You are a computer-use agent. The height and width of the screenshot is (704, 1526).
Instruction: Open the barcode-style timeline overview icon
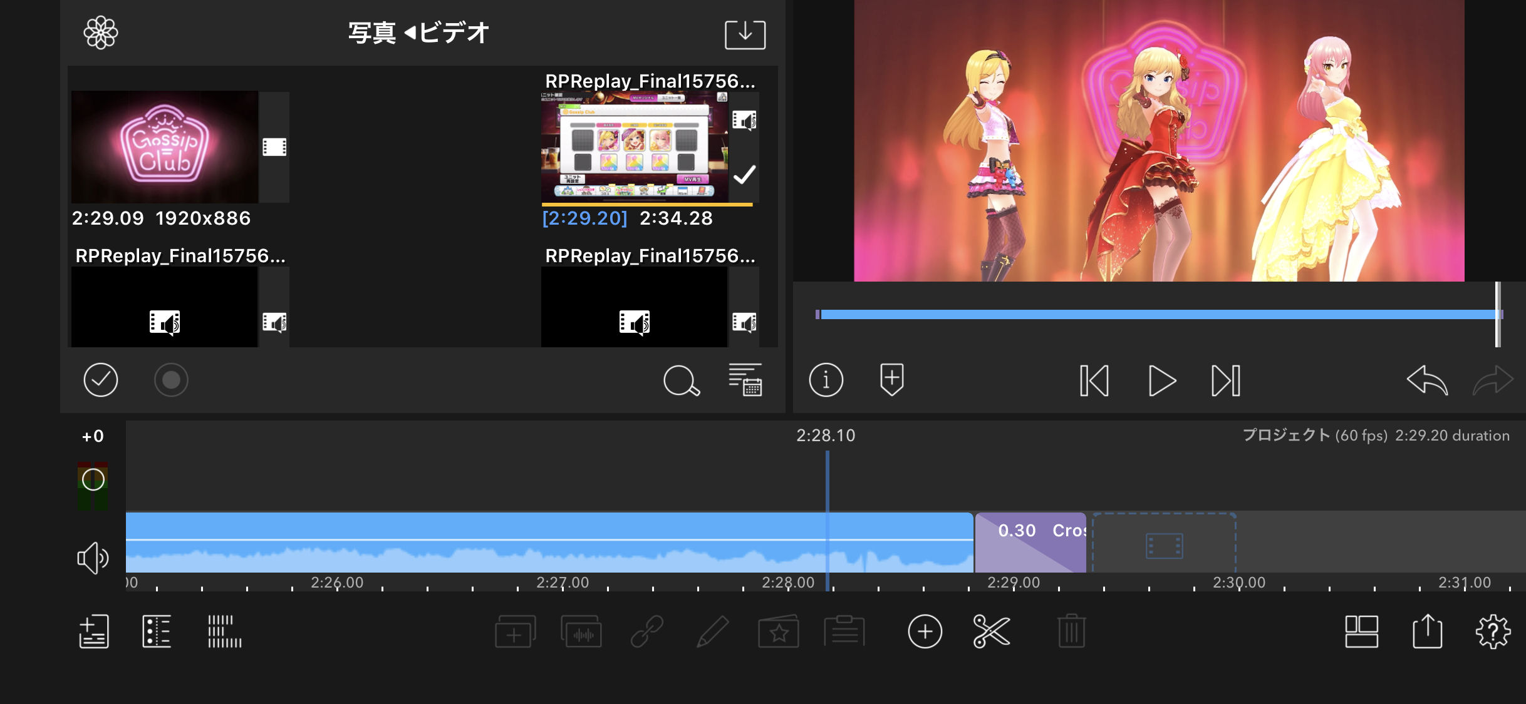224,631
